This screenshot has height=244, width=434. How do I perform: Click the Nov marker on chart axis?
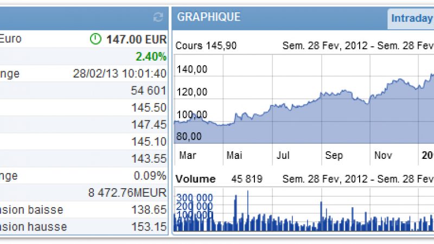coord(383,156)
